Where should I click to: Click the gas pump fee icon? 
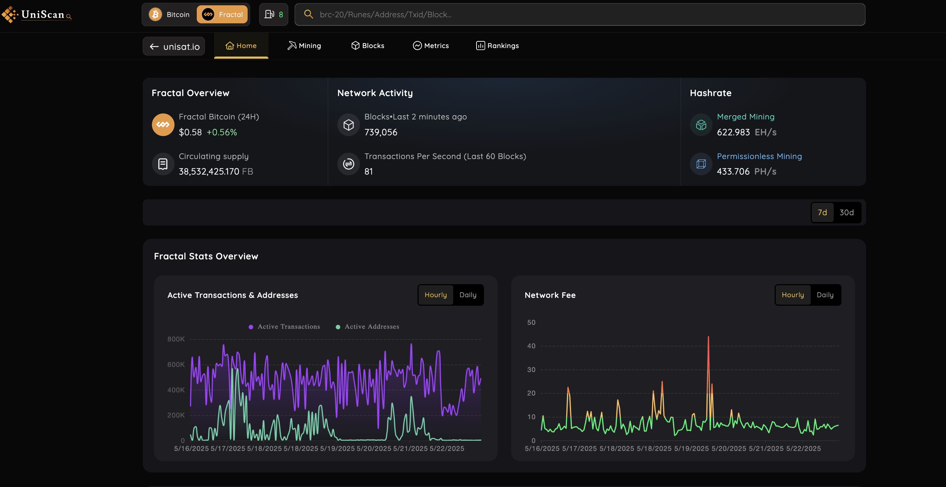(x=269, y=14)
